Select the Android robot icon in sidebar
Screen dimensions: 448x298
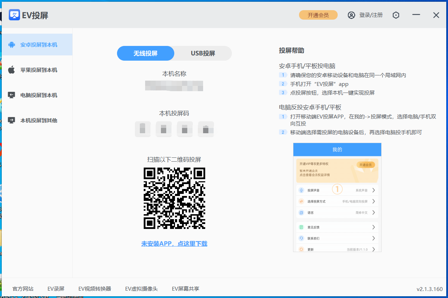click(x=12, y=45)
